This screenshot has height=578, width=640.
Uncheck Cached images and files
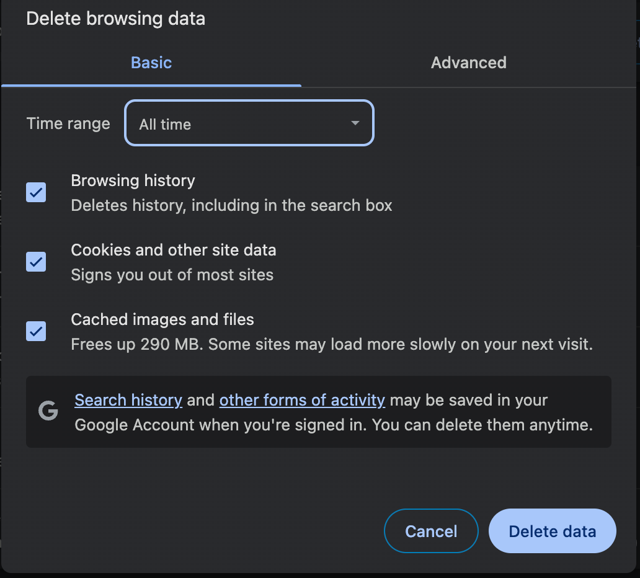(35, 331)
